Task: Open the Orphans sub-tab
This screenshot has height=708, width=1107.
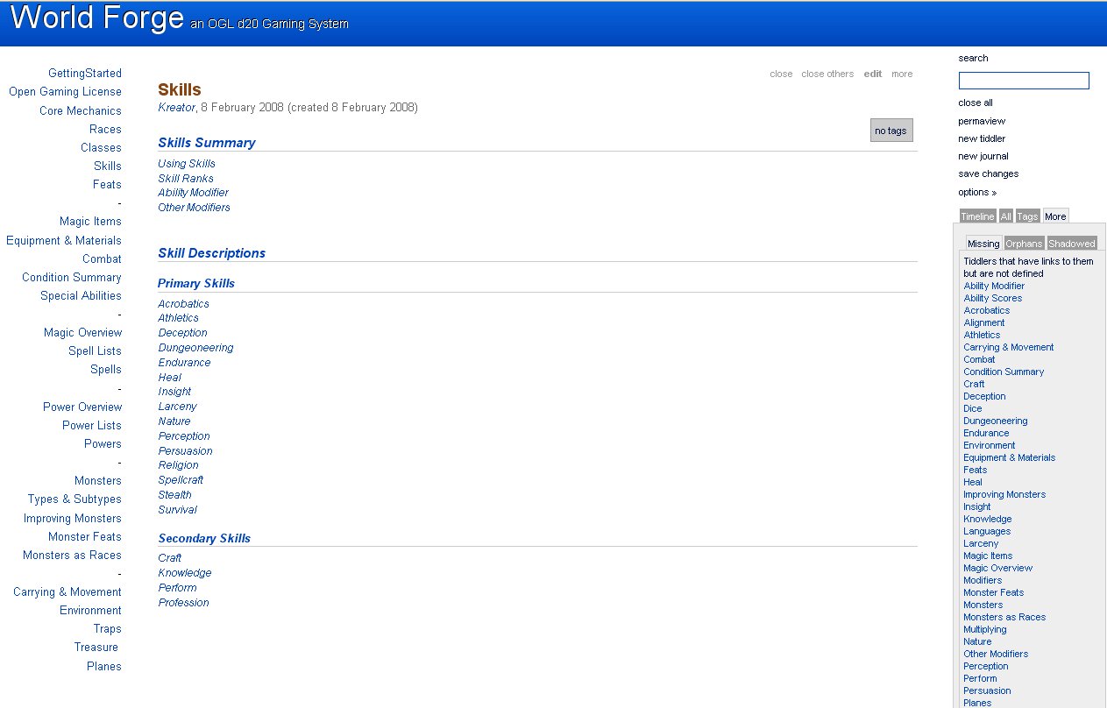Action: point(1023,244)
